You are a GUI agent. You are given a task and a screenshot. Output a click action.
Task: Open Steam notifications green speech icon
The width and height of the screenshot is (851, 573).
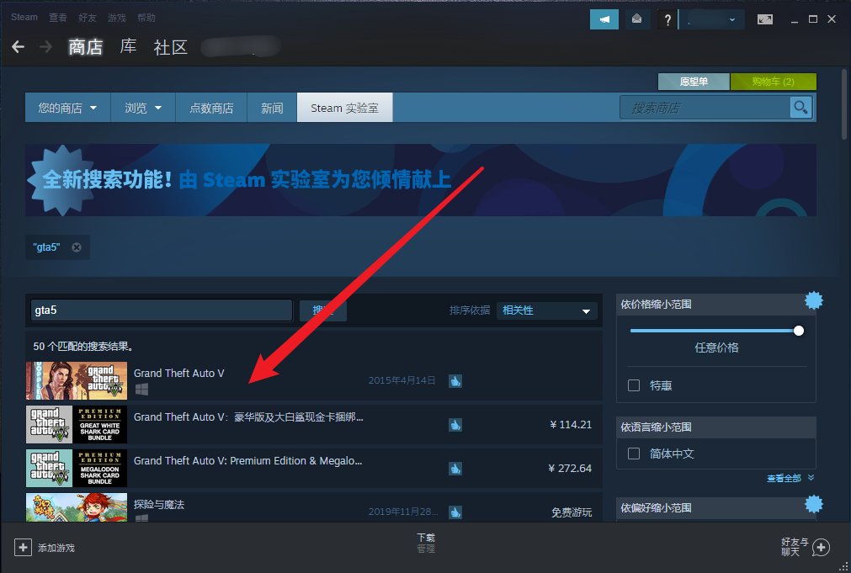click(x=604, y=19)
